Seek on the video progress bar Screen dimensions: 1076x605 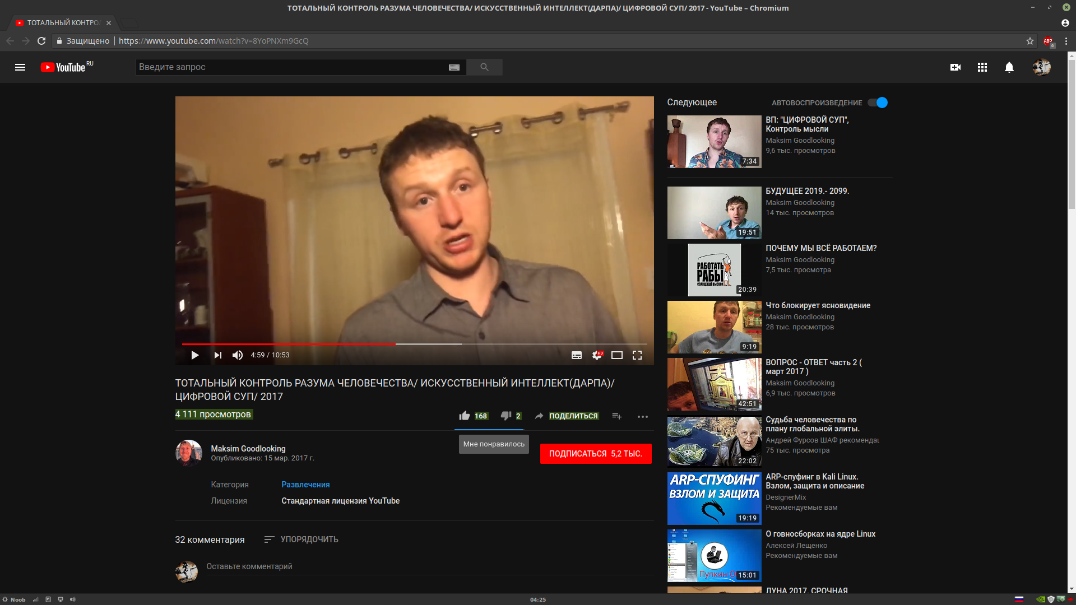click(x=415, y=344)
